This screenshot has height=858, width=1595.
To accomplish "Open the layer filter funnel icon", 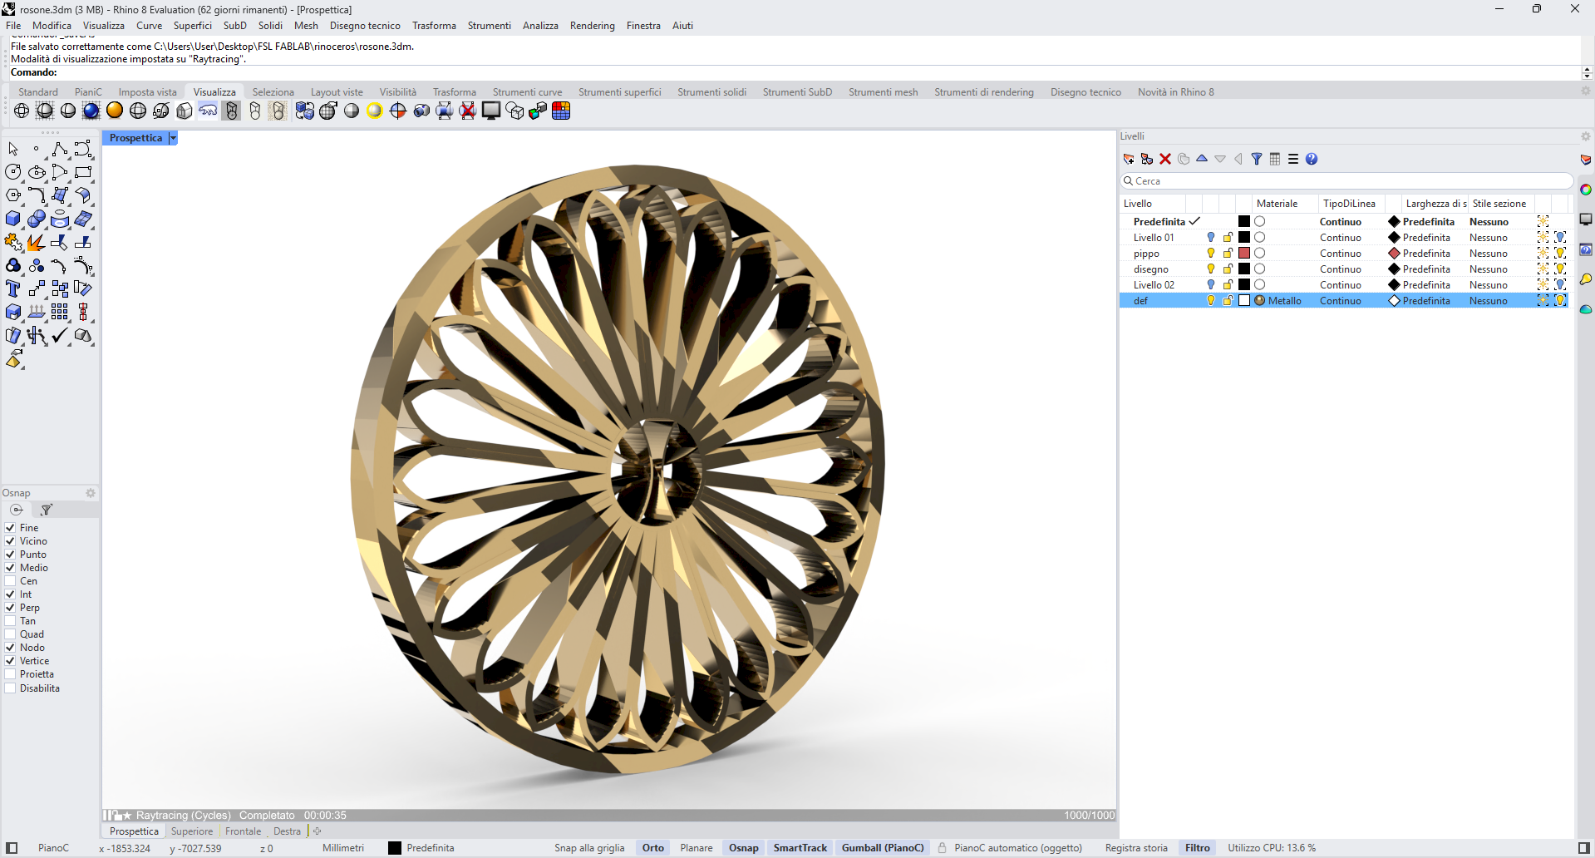I will point(1257,159).
